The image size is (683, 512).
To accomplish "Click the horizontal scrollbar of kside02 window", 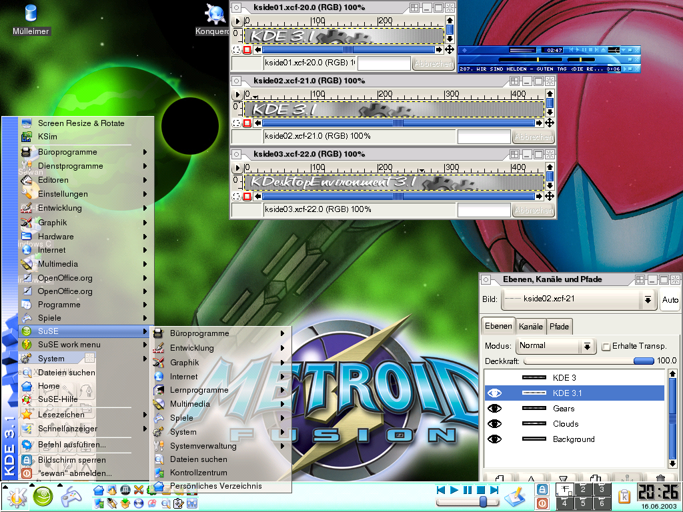I will tap(399, 123).
